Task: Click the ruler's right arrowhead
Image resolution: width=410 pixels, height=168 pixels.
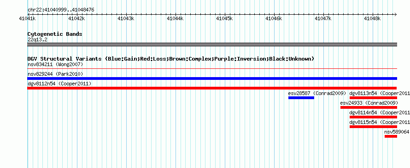Action: (395, 14)
